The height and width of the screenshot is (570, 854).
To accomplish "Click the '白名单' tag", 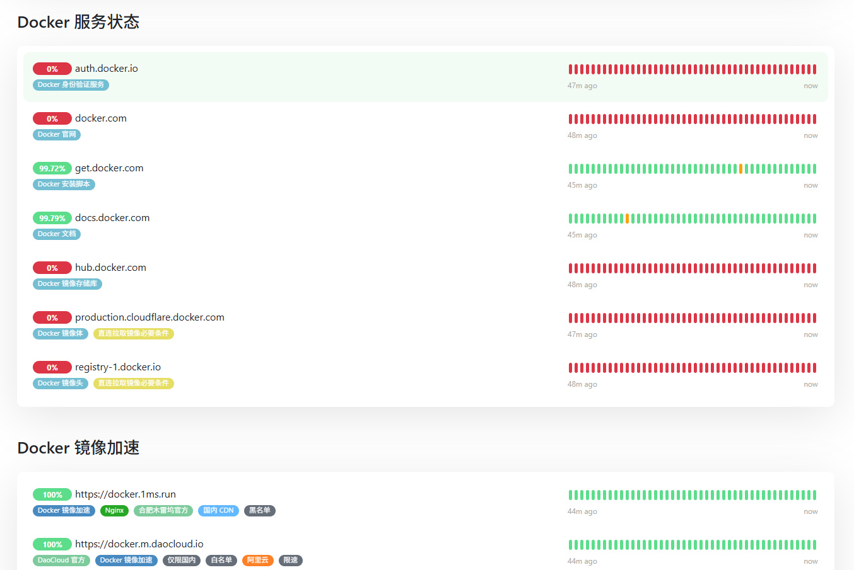I will 221,561.
